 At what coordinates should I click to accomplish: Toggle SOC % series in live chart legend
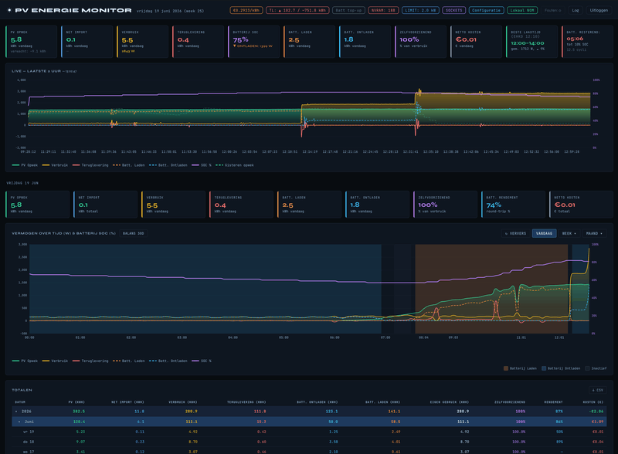point(202,165)
